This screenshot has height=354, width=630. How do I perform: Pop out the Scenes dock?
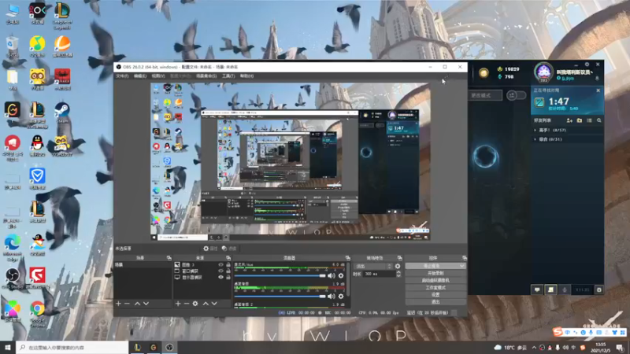[x=169, y=258]
